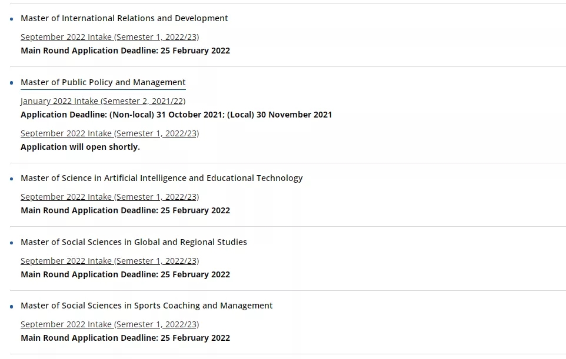Click September 2022 Intake under Public Policy
Viewport: 566px width, 359px height.
click(x=109, y=133)
